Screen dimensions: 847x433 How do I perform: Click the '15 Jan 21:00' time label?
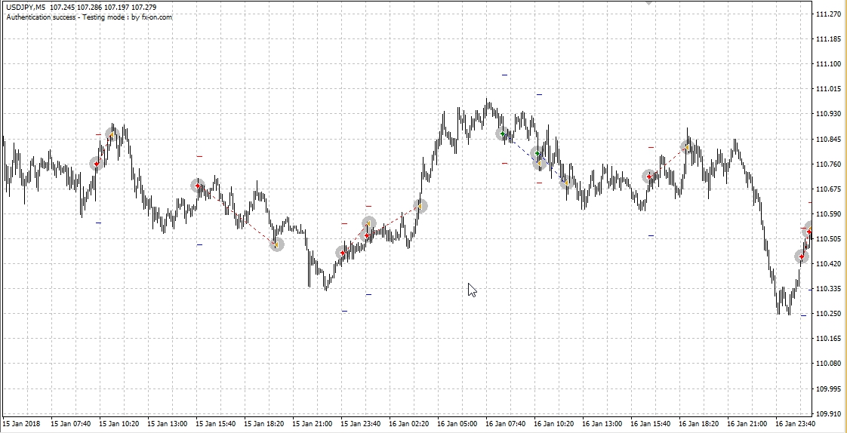click(313, 425)
